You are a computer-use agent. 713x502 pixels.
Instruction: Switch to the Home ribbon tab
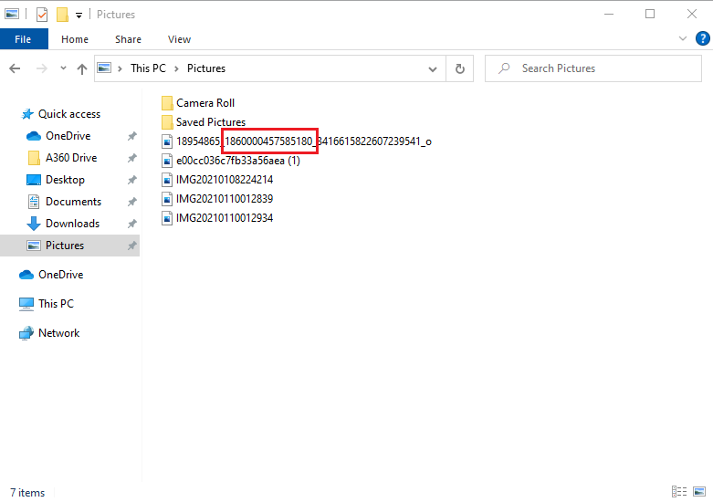point(75,39)
